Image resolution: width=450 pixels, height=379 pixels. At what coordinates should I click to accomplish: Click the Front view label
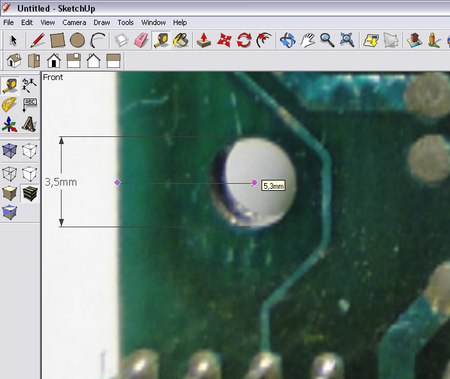coord(53,77)
